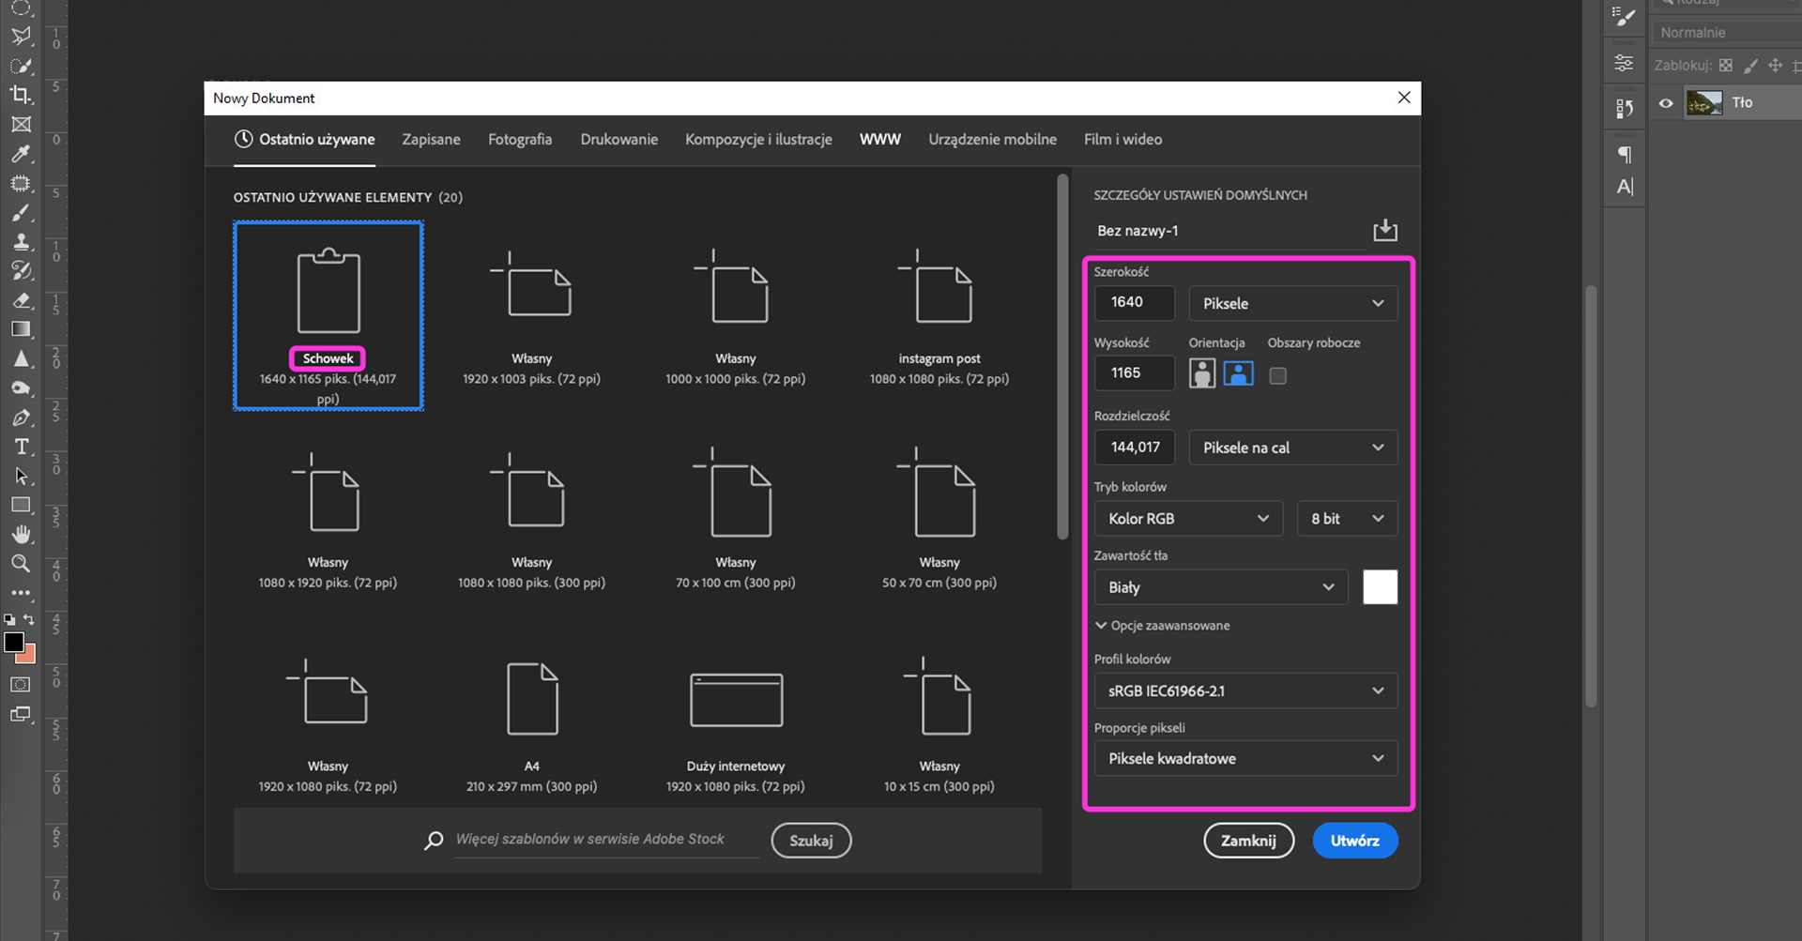Select the Crop tool in toolbar
This screenshot has width=1802, height=941.
(x=21, y=95)
